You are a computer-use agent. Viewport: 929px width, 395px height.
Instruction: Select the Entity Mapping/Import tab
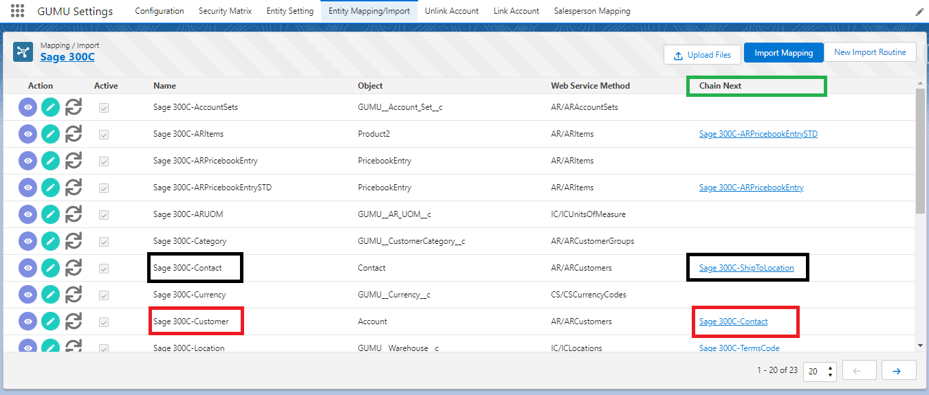[x=369, y=11]
